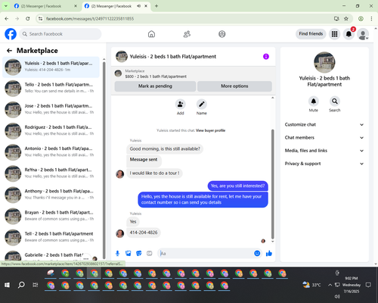Choose a GIF in composer
The height and width of the screenshot is (303, 378).
(150, 253)
